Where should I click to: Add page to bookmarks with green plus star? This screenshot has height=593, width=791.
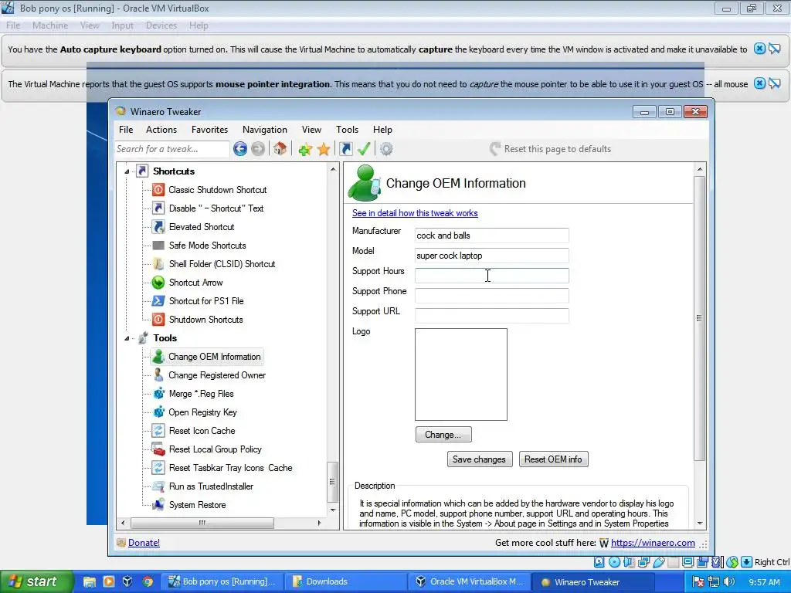tap(304, 149)
